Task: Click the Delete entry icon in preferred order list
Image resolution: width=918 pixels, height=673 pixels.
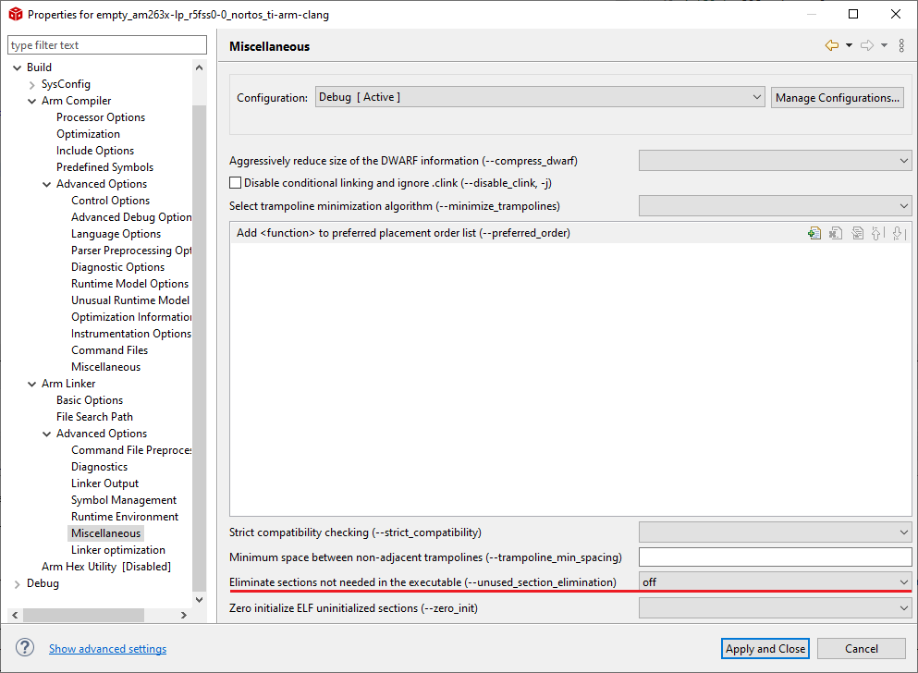Action: [x=836, y=234]
